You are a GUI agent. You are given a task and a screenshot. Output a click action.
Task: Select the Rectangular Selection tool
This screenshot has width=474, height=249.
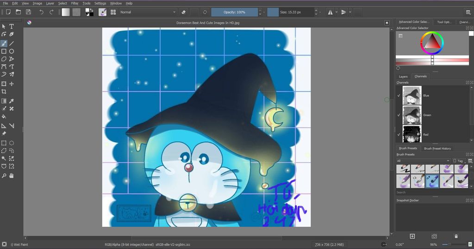pos(4,143)
